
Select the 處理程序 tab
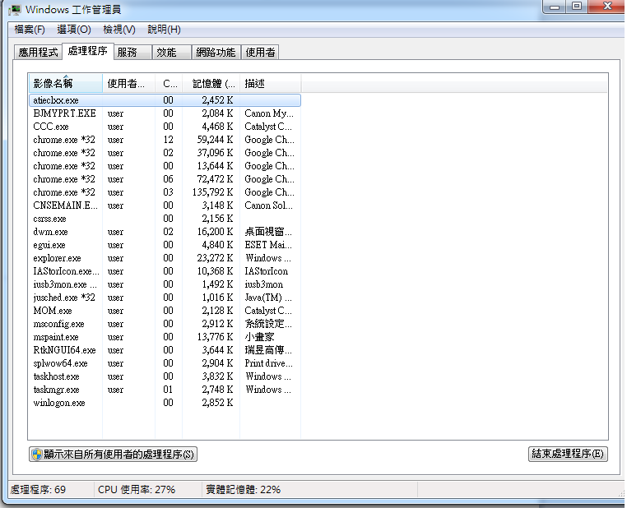tap(87, 51)
